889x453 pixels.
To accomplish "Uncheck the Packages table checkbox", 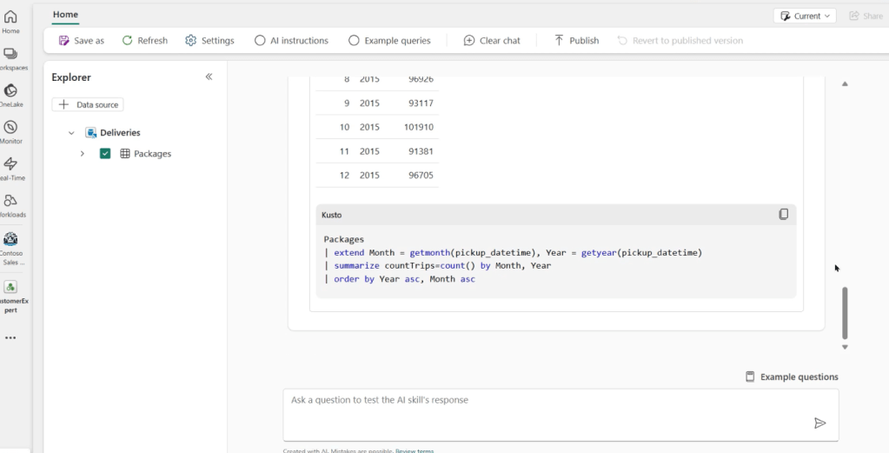I will tap(105, 154).
